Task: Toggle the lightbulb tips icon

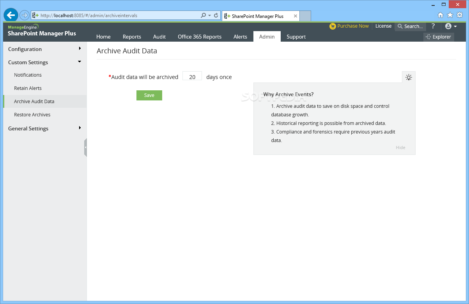Action: click(409, 77)
